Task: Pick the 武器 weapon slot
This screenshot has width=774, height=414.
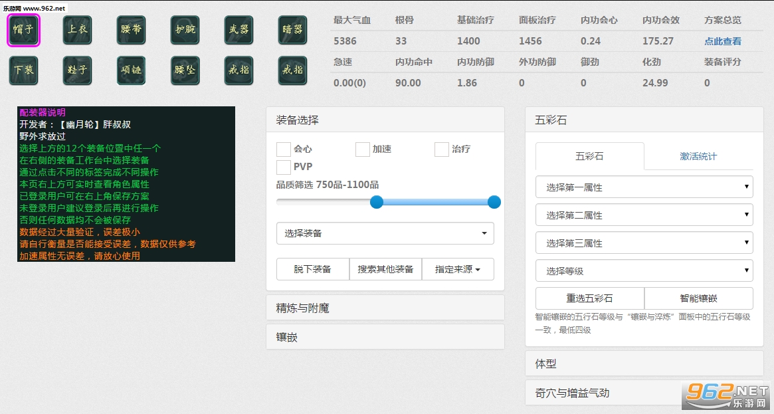Action: [239, 30]
